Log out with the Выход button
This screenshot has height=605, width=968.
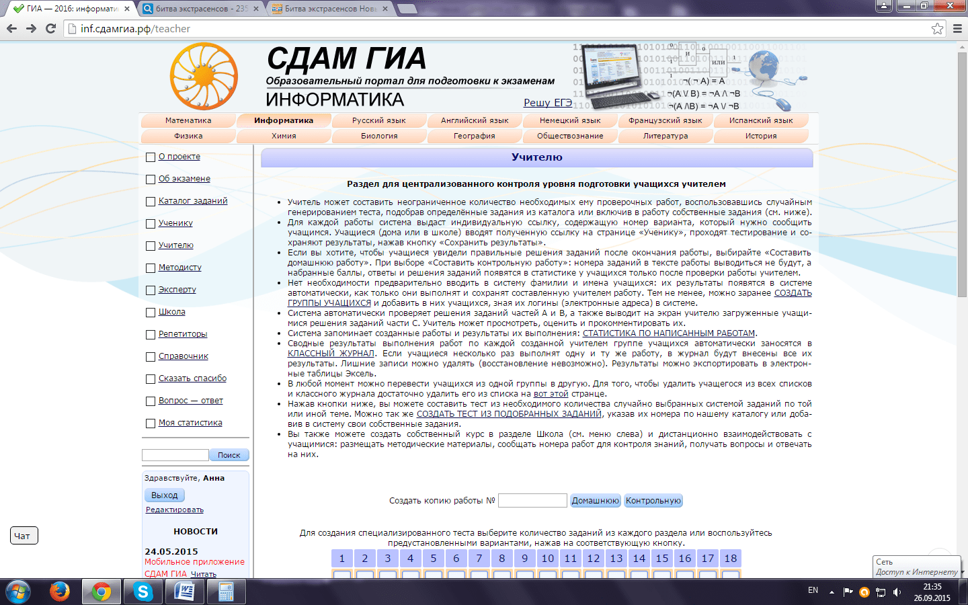[165, 495]
